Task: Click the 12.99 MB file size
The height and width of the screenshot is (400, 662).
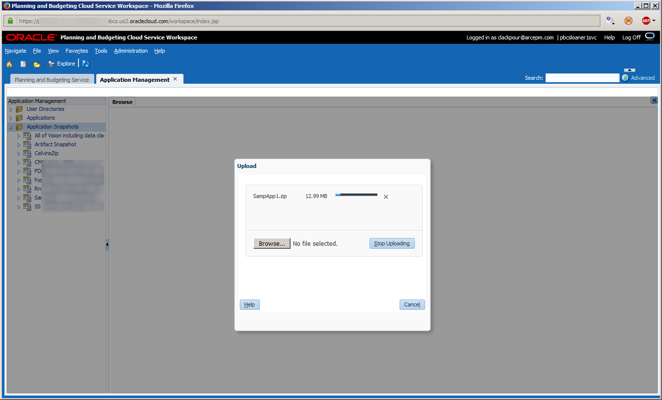Action: [316, 196]
